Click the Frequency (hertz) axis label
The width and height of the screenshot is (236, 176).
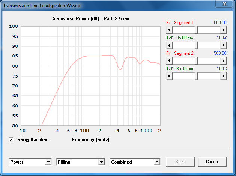[x=91, y=140]
